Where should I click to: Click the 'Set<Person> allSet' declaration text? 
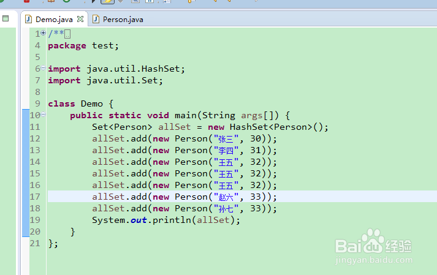(142, 127)
